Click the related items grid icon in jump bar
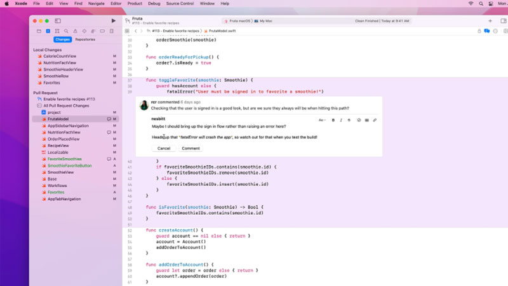Image resolution: width=508 pixels, height=286 pixels. pos(127,31)
